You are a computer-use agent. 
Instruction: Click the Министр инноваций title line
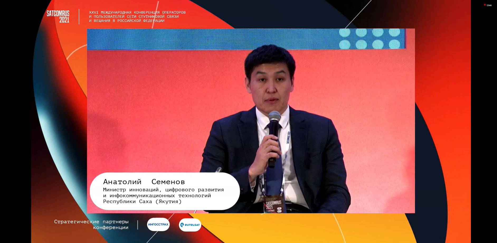click(163, 190)
